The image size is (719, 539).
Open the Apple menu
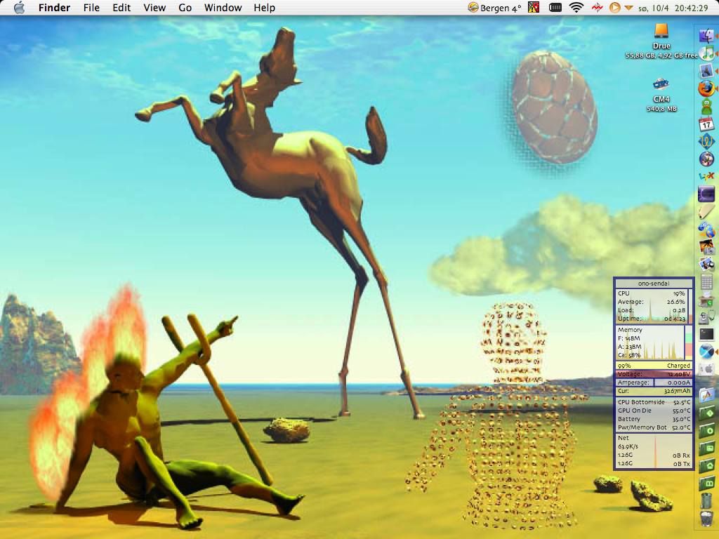[x=19, y=7]
